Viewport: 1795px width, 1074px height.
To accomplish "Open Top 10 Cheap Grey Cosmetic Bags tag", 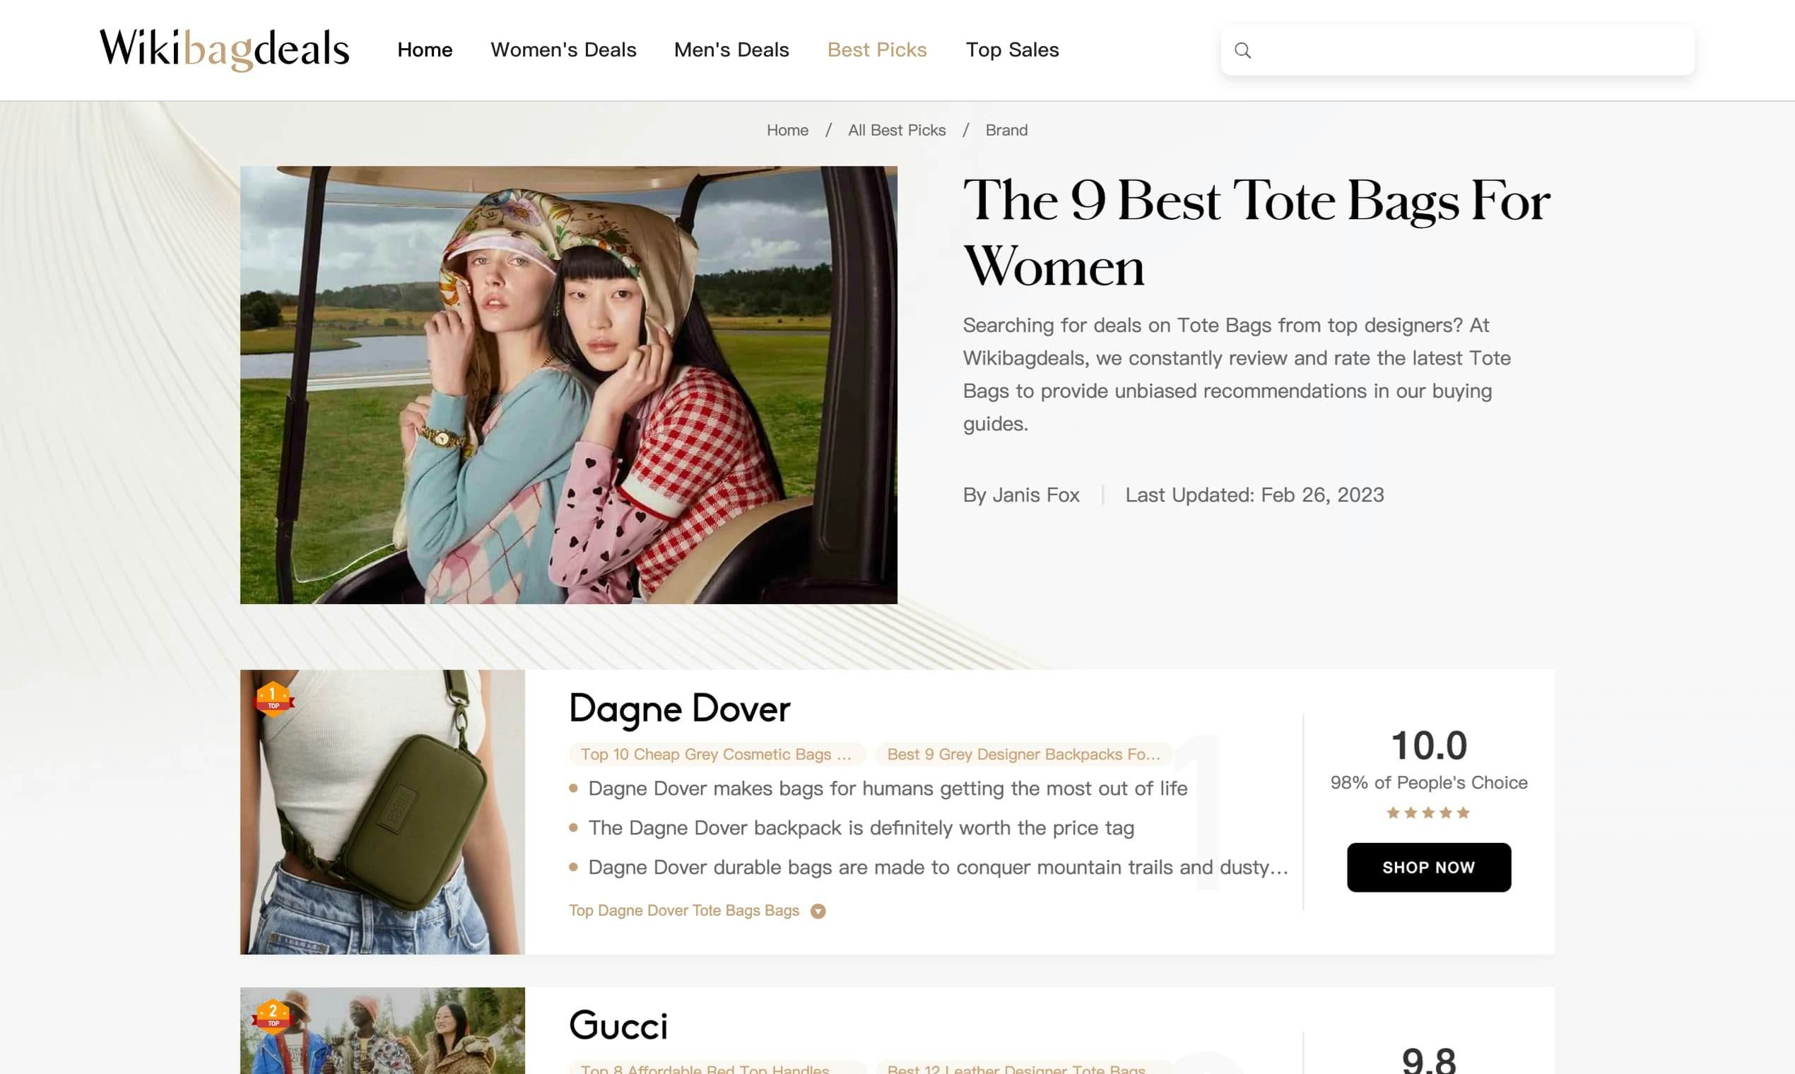I will [x=717, y=754].
